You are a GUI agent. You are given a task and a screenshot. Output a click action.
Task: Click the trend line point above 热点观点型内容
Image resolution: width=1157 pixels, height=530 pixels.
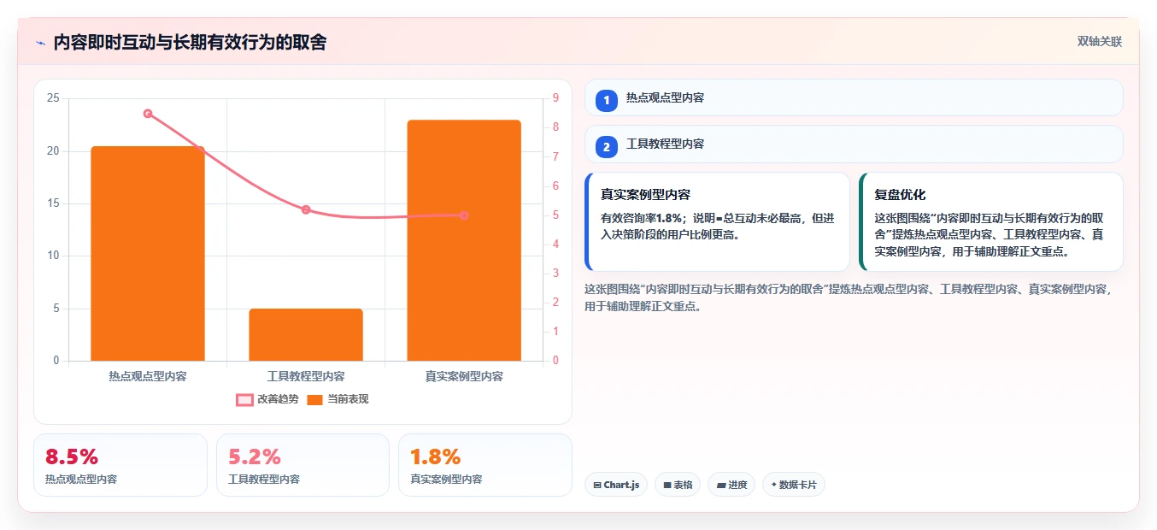148,114
